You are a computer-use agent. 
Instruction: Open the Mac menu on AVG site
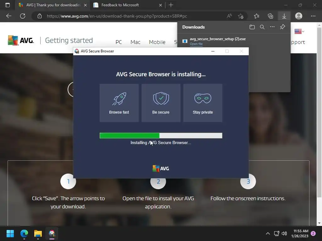(135, 42)
